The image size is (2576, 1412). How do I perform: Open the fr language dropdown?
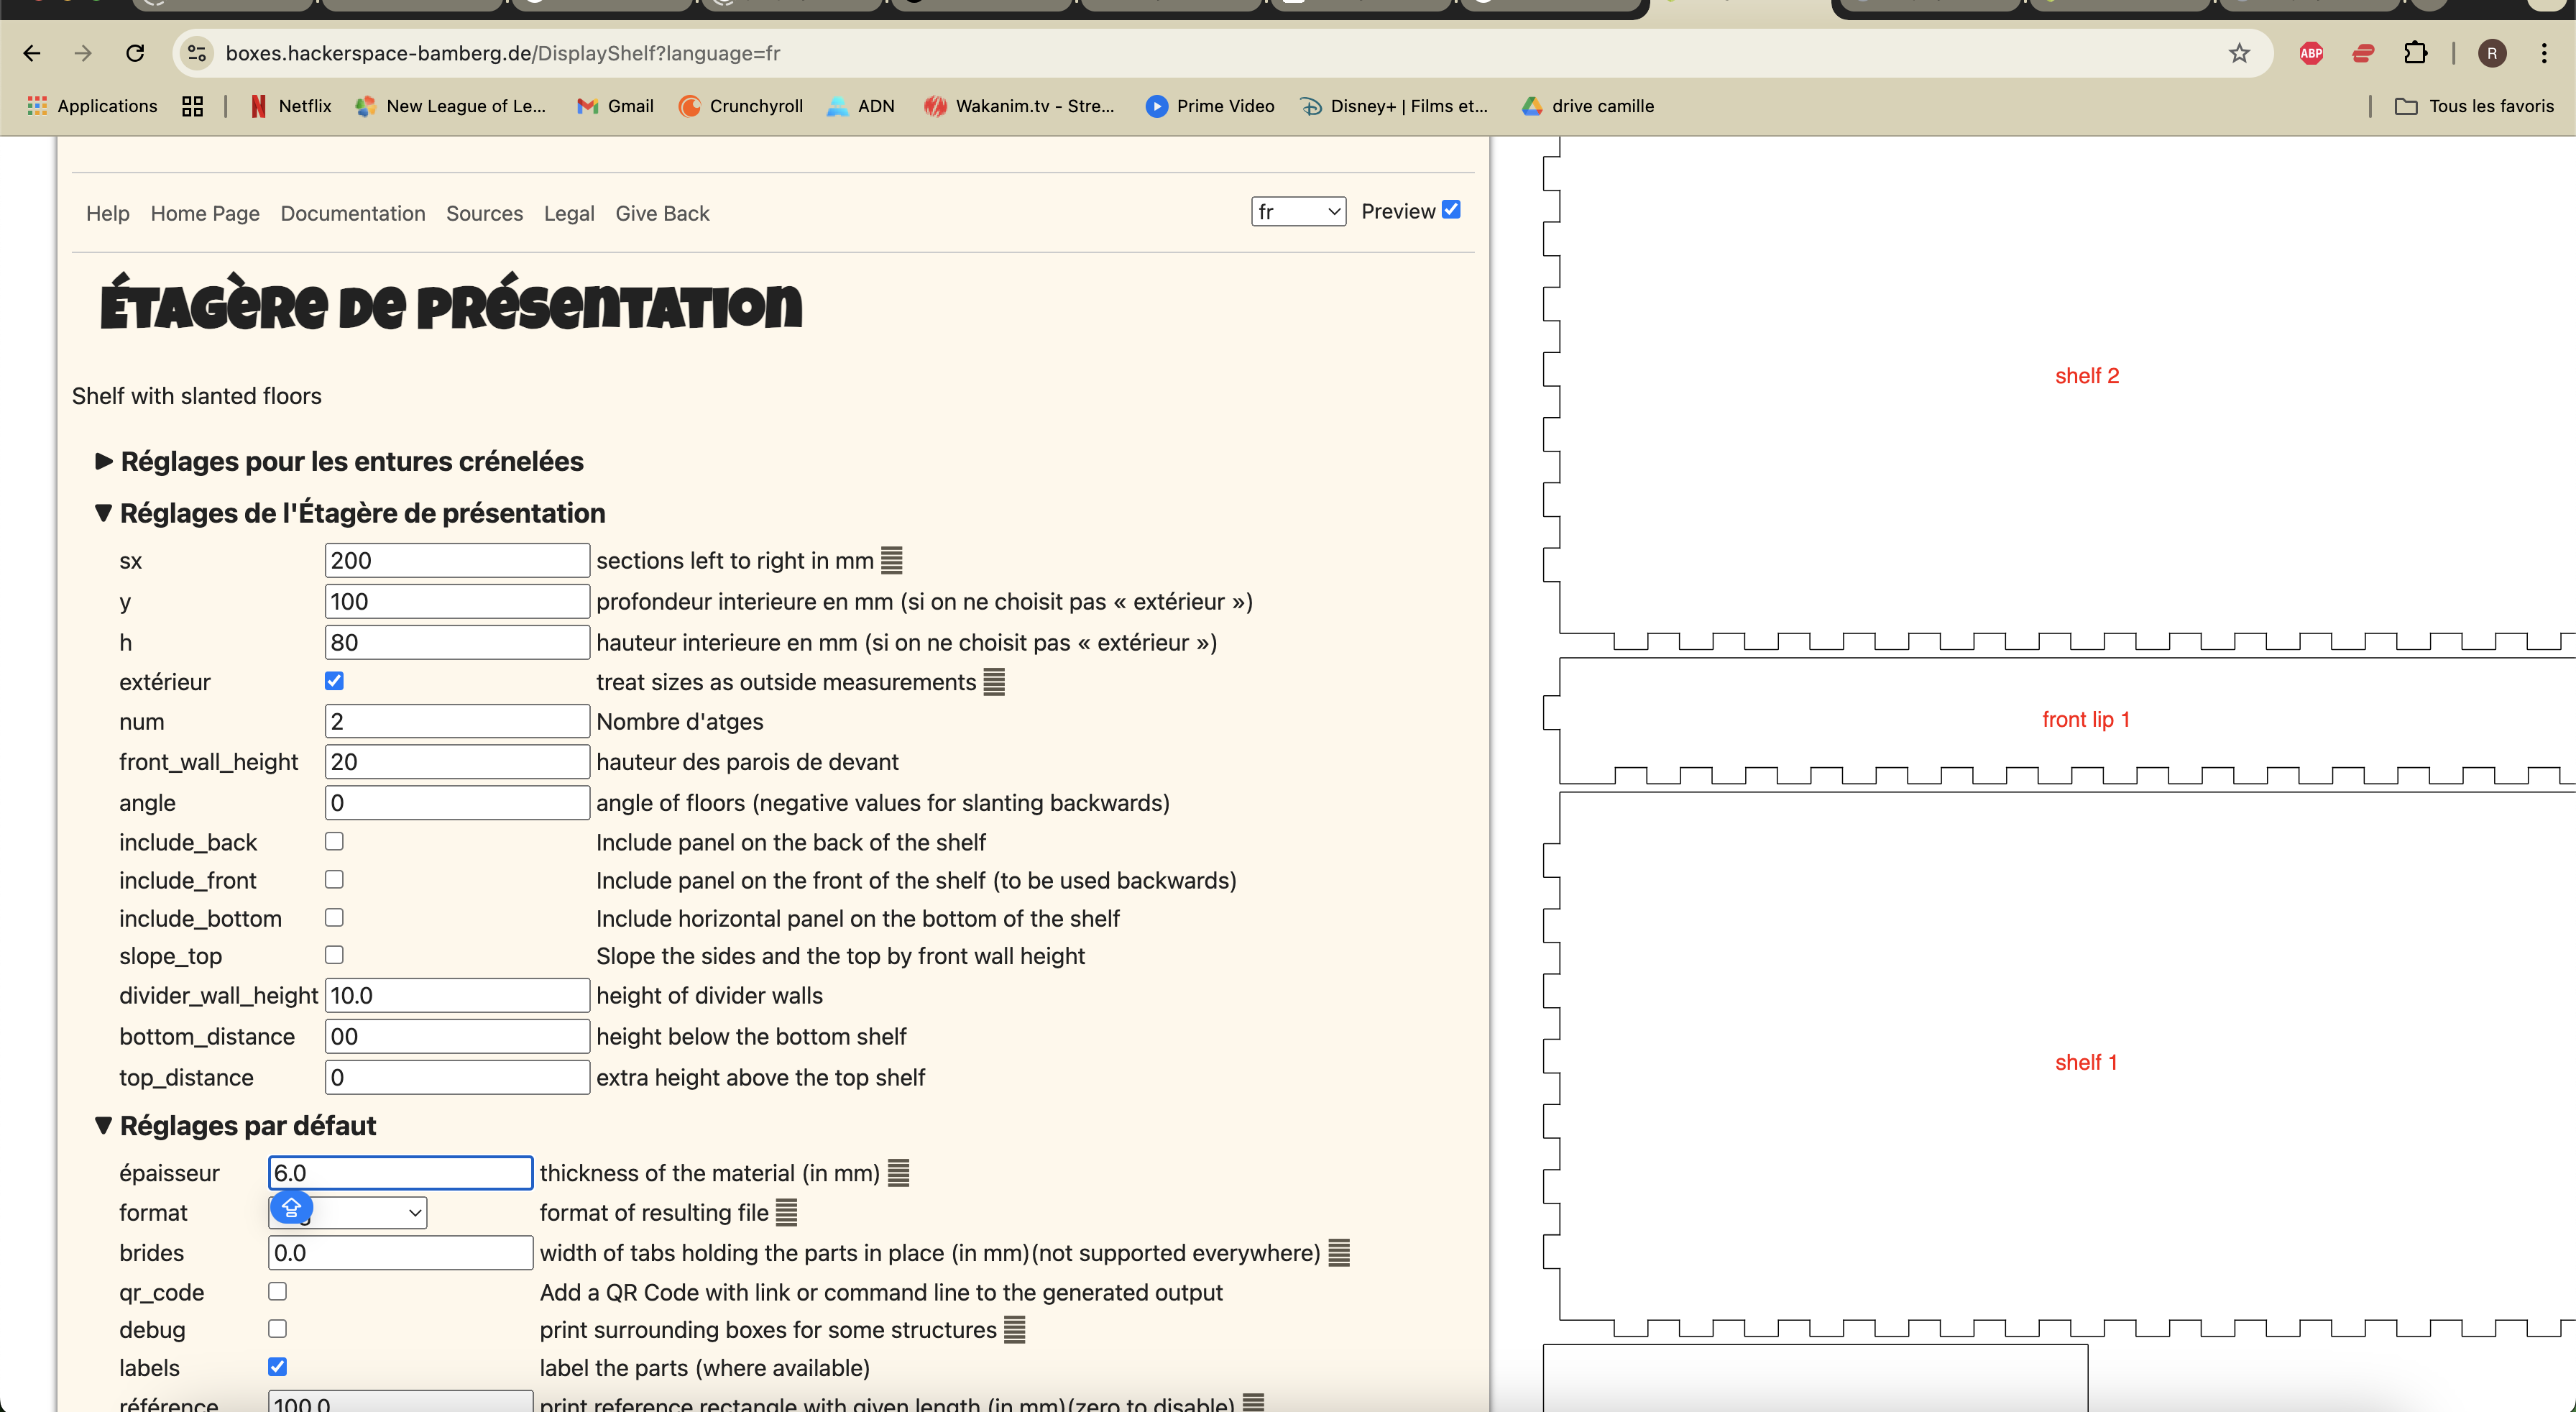click(1297, 212)
